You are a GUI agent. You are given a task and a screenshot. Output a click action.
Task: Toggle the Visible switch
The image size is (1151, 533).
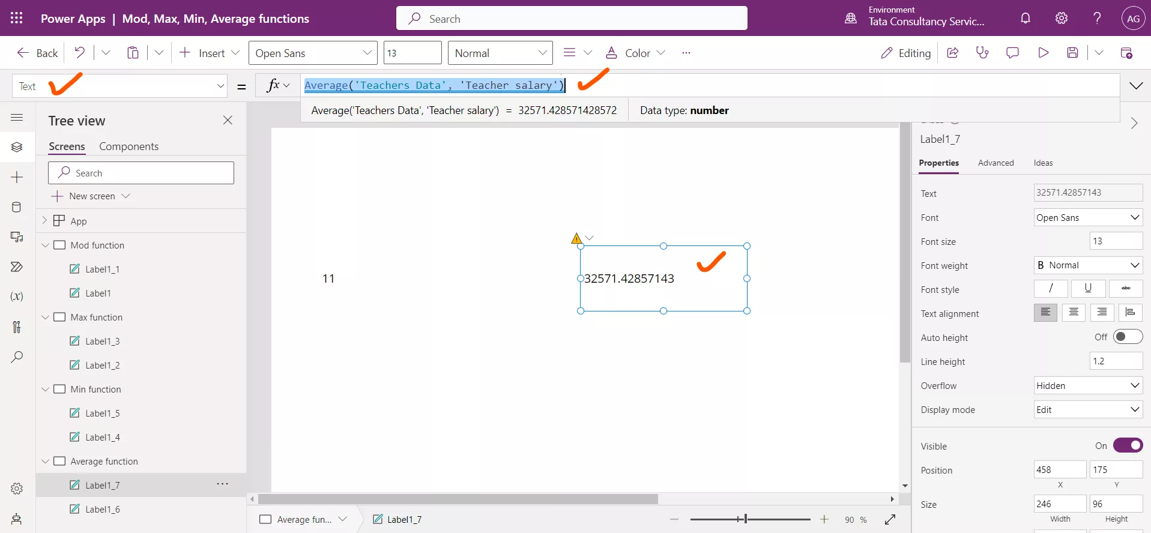click(1128, 445)
